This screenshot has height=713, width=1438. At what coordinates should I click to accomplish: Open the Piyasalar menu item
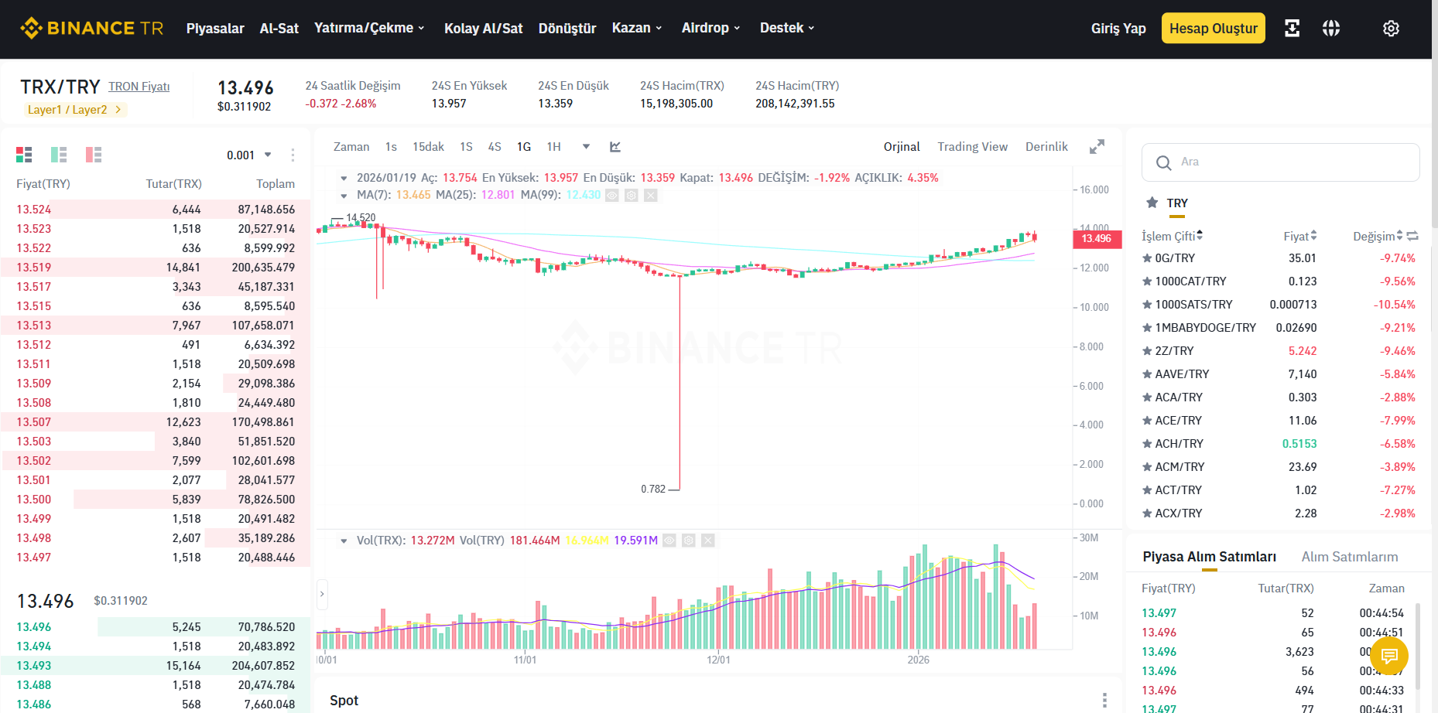(x=215, y=29)
